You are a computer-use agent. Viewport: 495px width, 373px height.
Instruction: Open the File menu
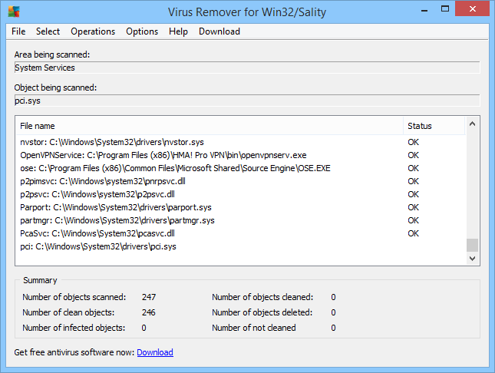18,31
